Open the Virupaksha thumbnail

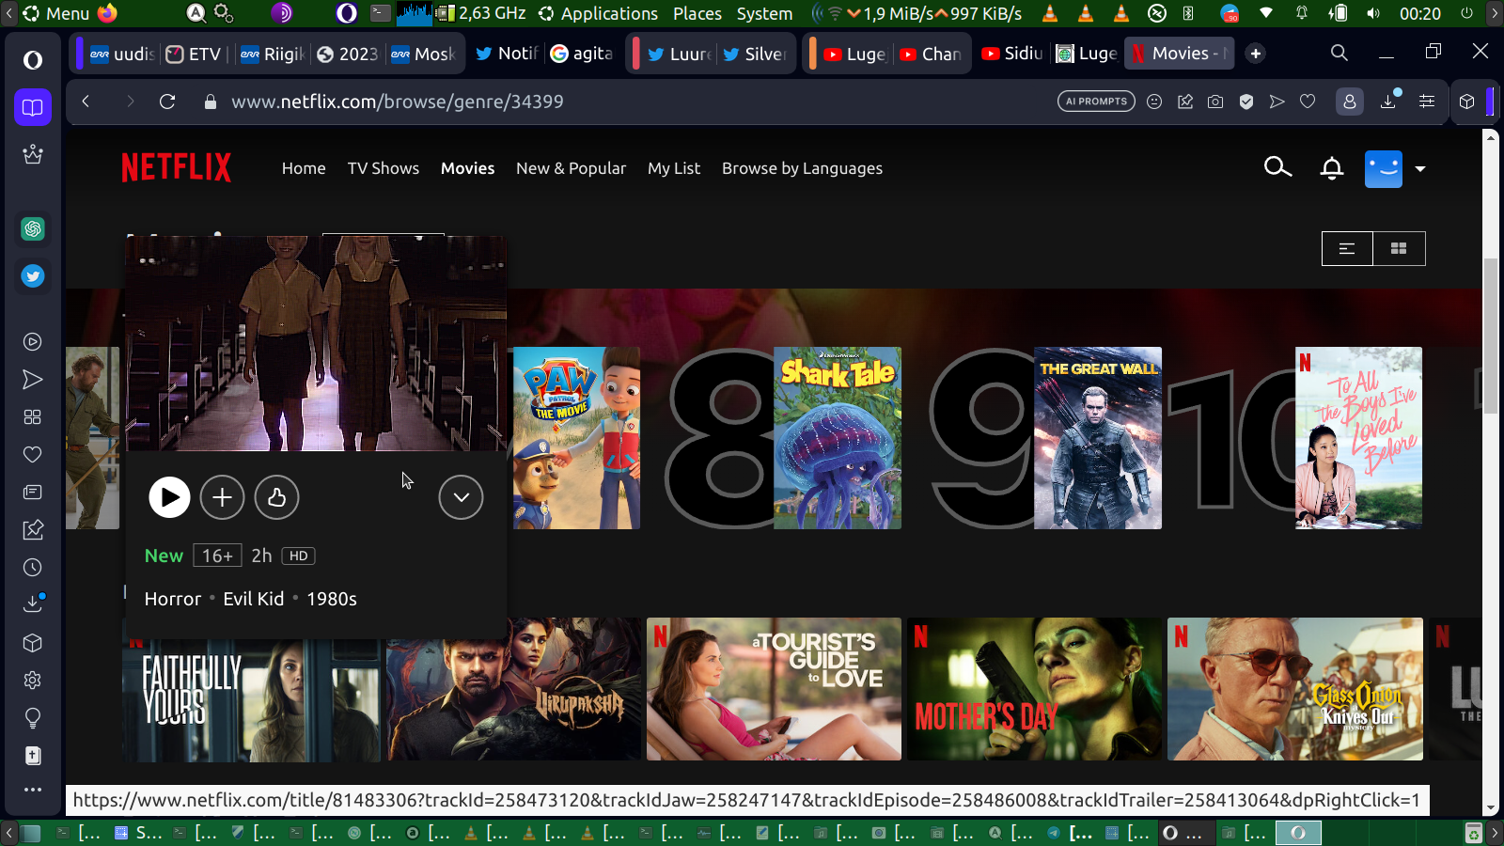[x=513, y=689]
